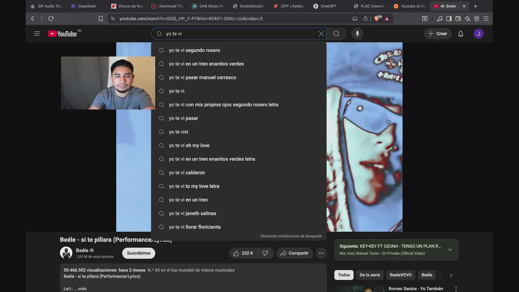
Task: Switch to the Discos de Reg tab
Action: pyautogui.click(x=127, y=6)
